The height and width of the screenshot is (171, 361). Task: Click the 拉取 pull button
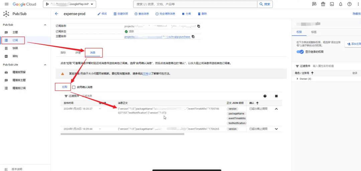pos(65,87)
